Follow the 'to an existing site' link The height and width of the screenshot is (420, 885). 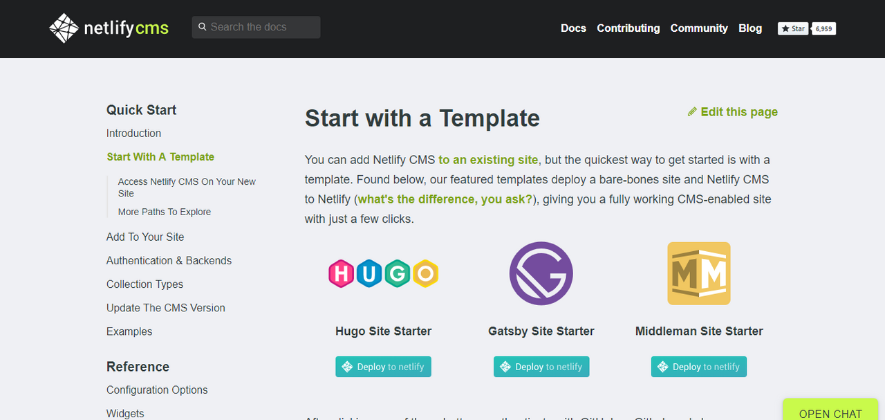[488, 160]
